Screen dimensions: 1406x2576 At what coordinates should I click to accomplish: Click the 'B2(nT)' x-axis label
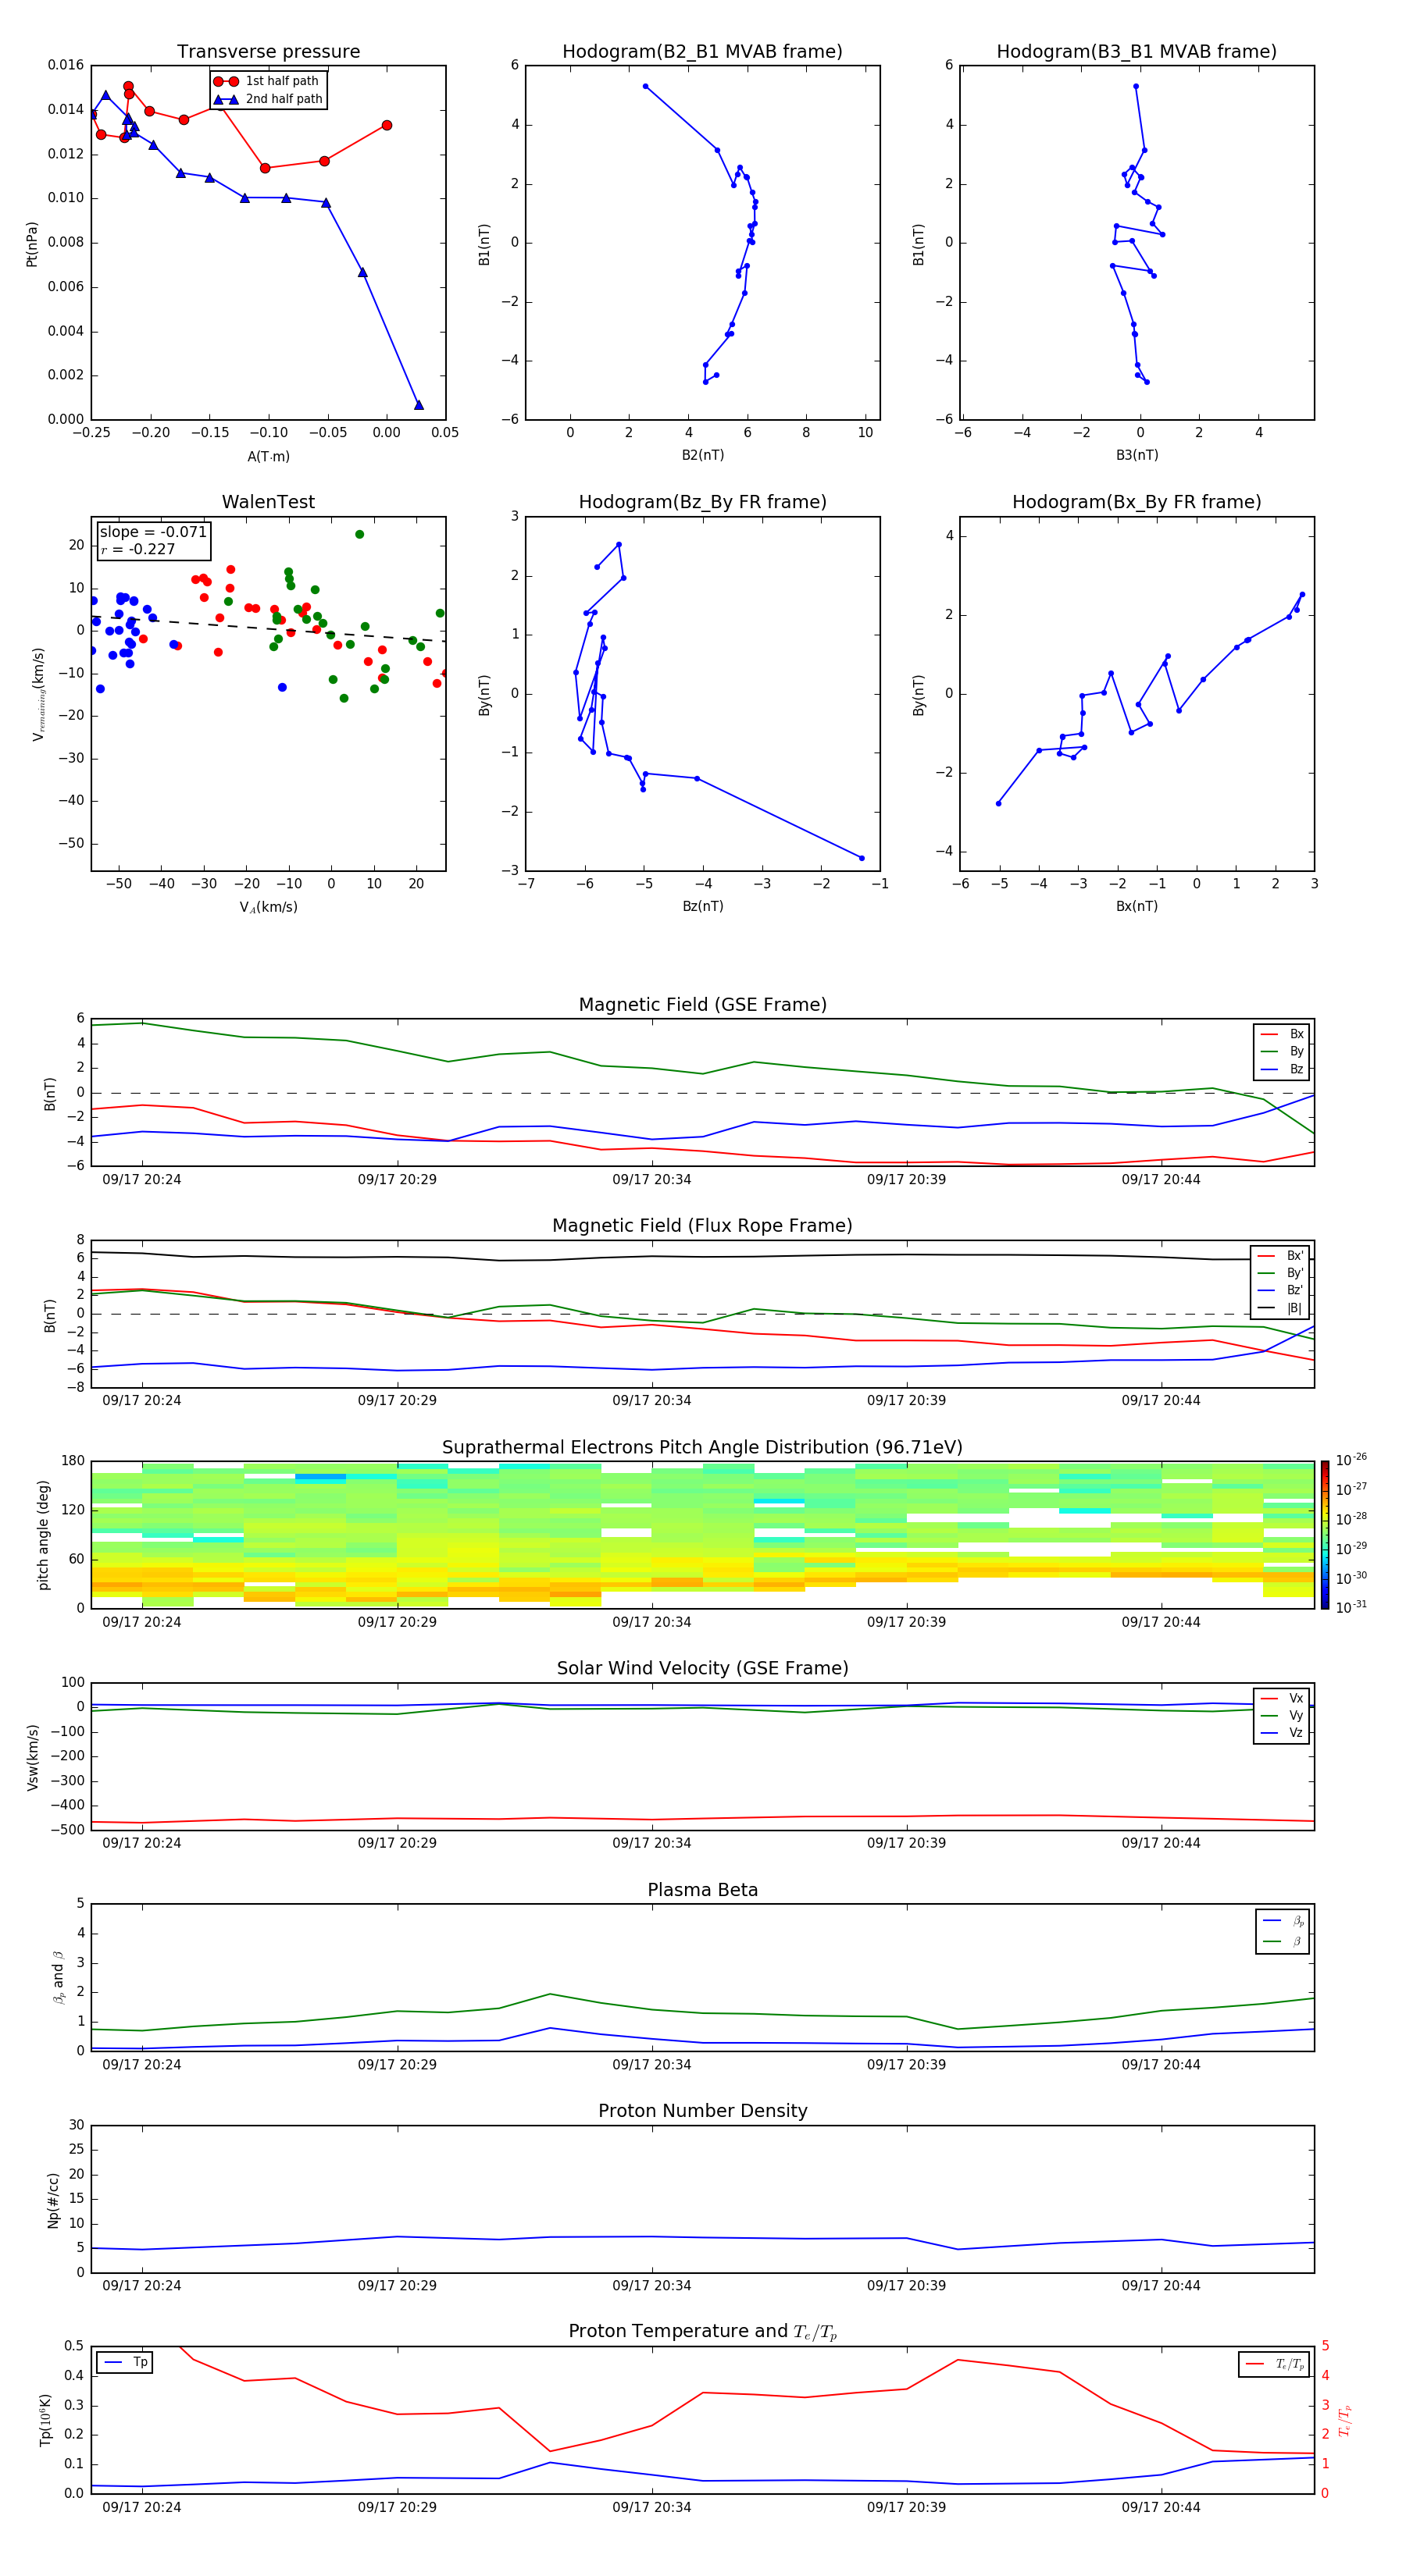[x=702, y=455]
